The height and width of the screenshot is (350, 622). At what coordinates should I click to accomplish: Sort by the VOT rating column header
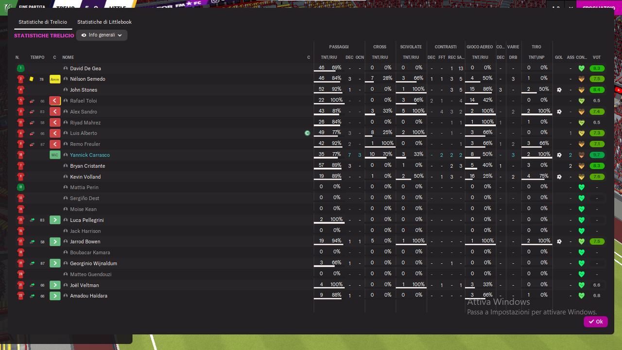point(597,57)
